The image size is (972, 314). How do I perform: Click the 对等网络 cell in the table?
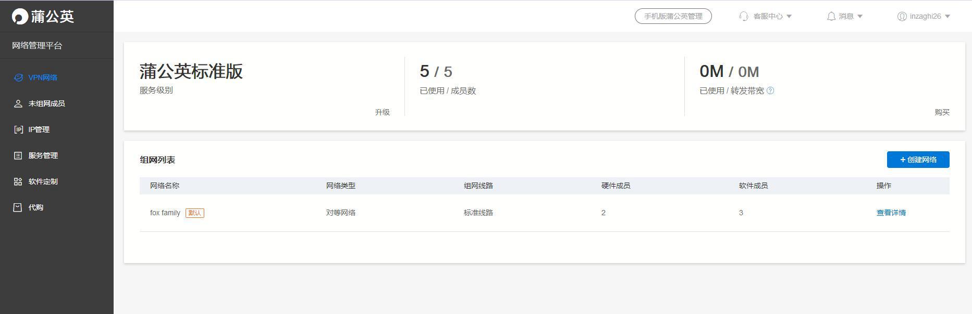(341, 213)
